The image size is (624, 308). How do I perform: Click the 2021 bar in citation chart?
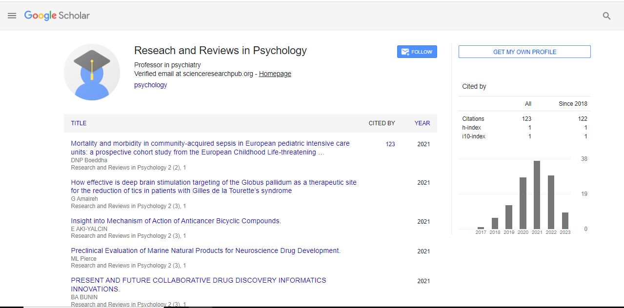[x=537, y=195]
